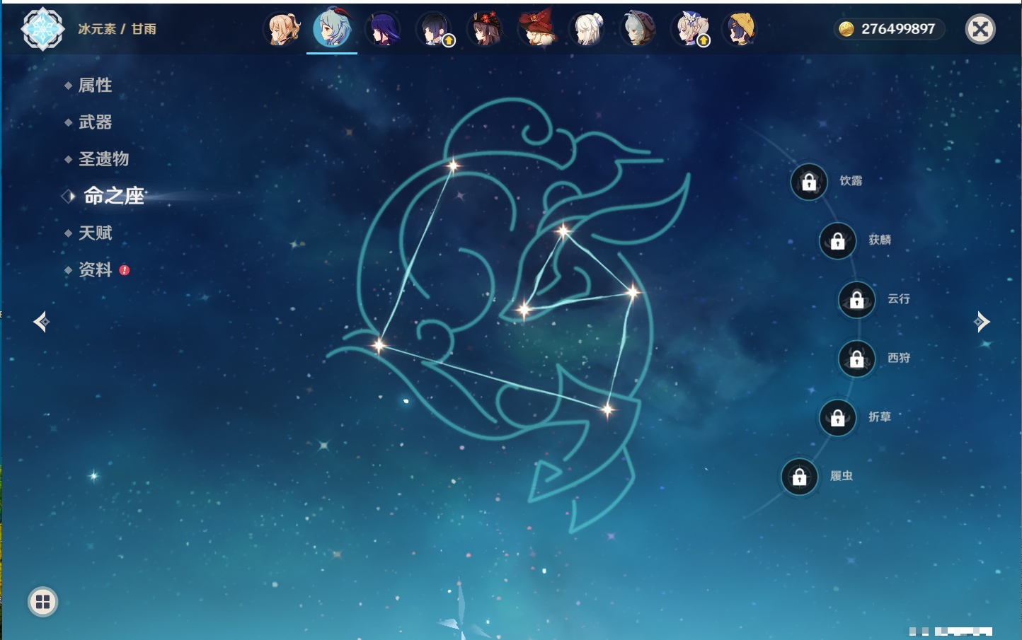Viewport: 1022px width, 640px height.
Task: Open the 资料 profile tab with red alert
Action: 95,270
